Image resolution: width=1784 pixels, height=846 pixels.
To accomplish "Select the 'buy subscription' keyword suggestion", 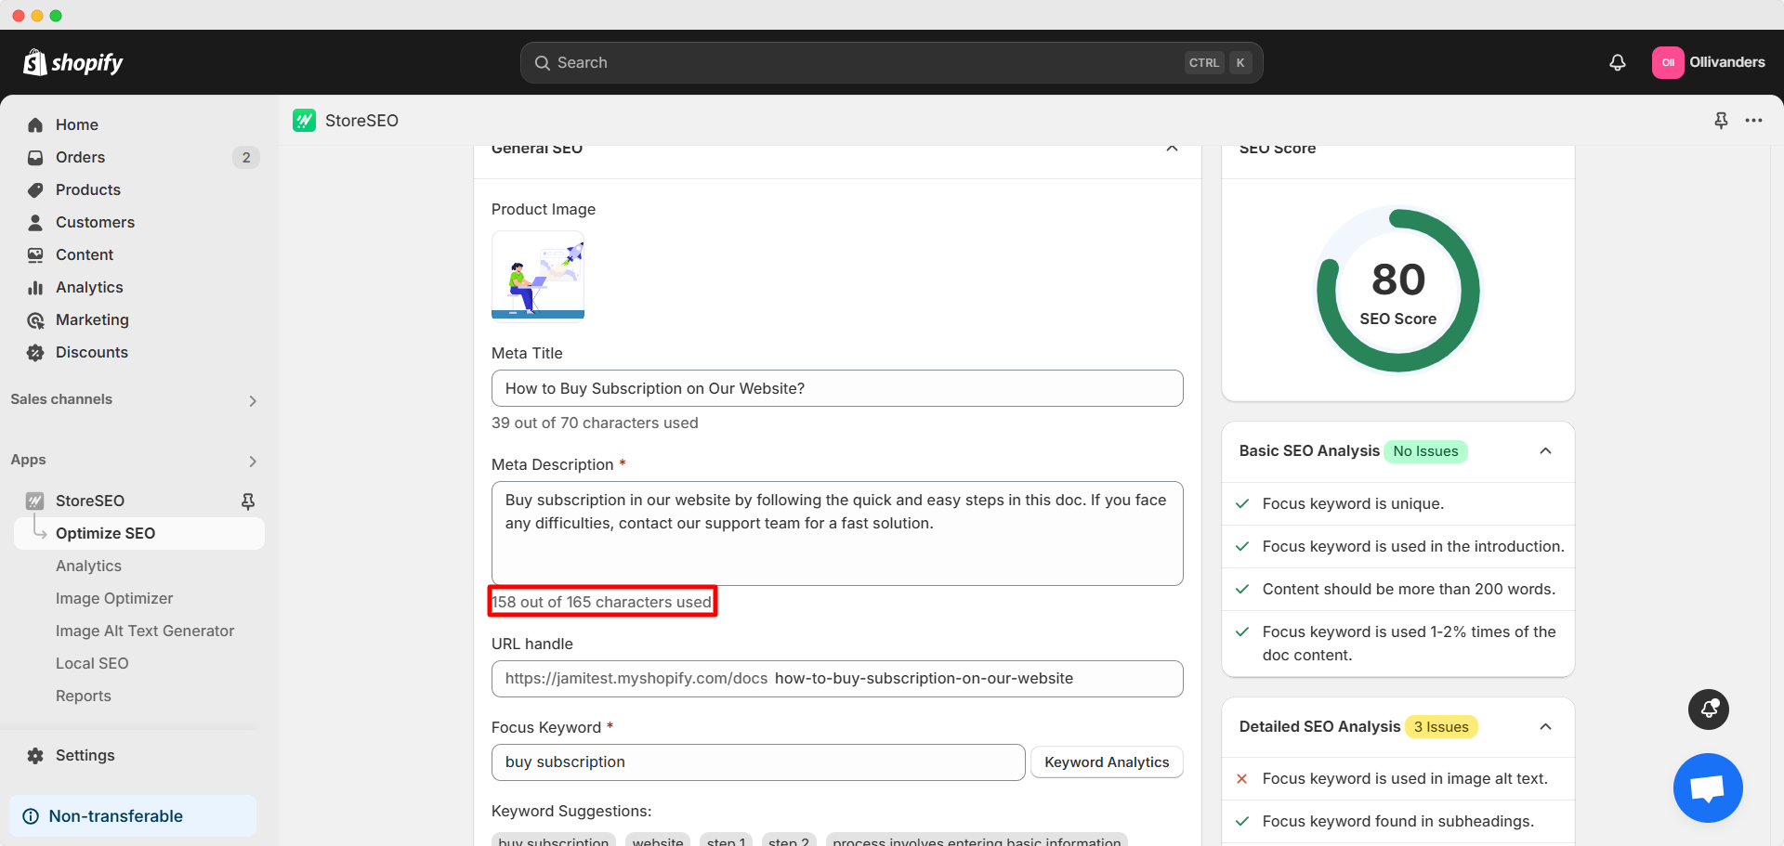I will coord(553,840).
